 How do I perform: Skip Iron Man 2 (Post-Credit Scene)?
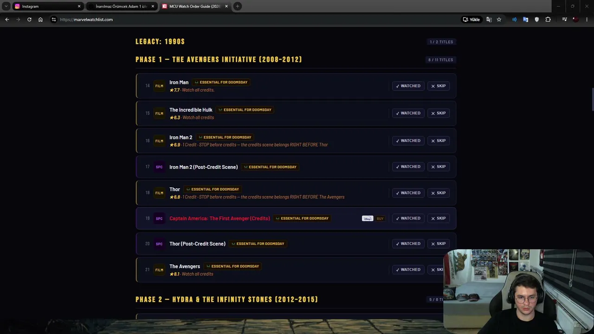[439, 167]
